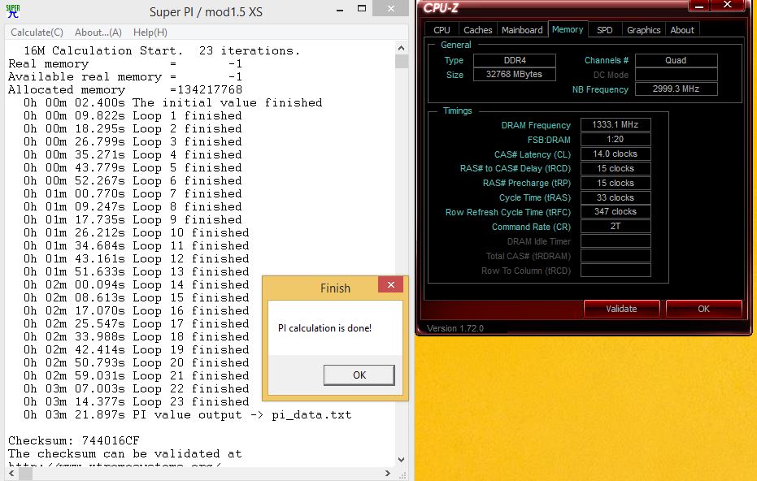Click the NB Frequency value 2999.3 MHz

point(676,89)
